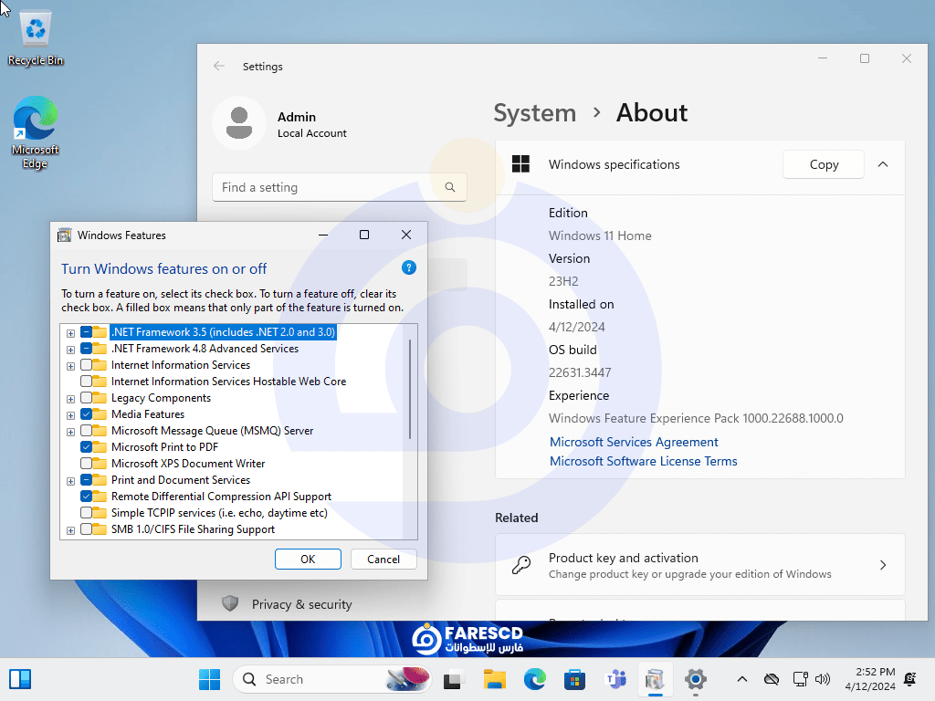The width and height of the screenshot is (935, 701).
Task: Check Simple TCPIP services checkbox
Action: click(87, 513)
